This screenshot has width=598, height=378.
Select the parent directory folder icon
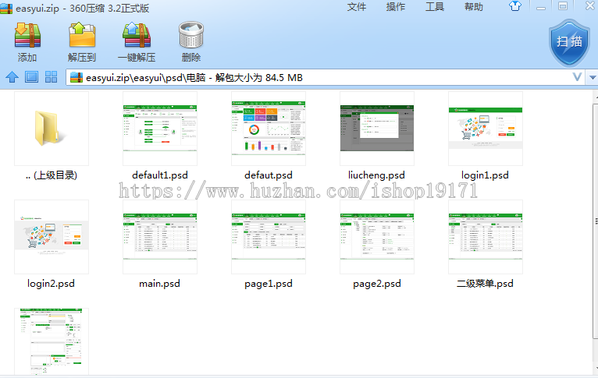(x=52, y=129)
